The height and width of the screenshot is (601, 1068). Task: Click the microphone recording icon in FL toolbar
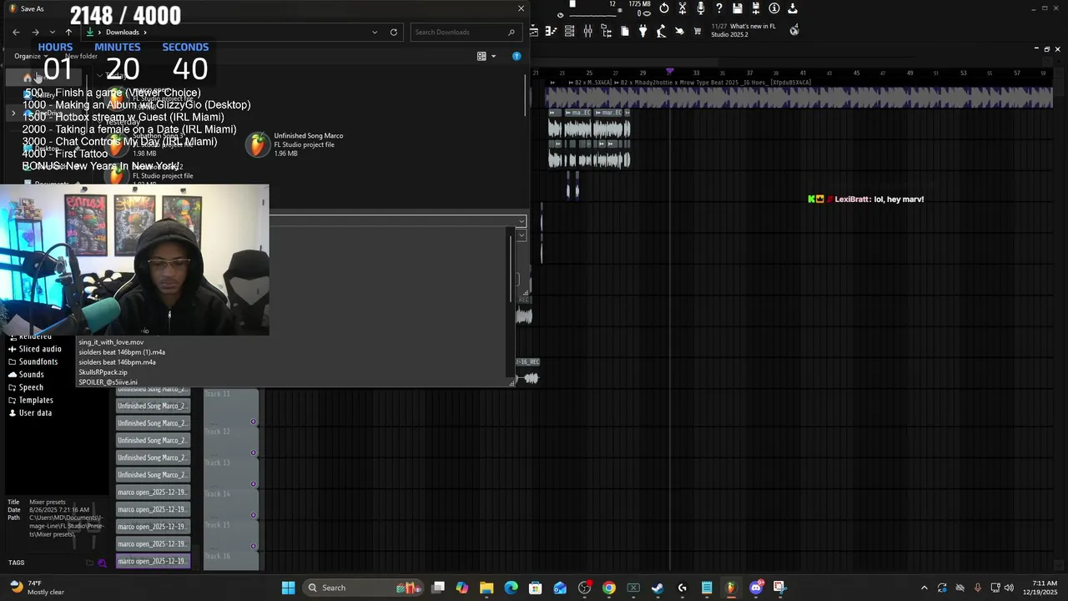point(700,8)
